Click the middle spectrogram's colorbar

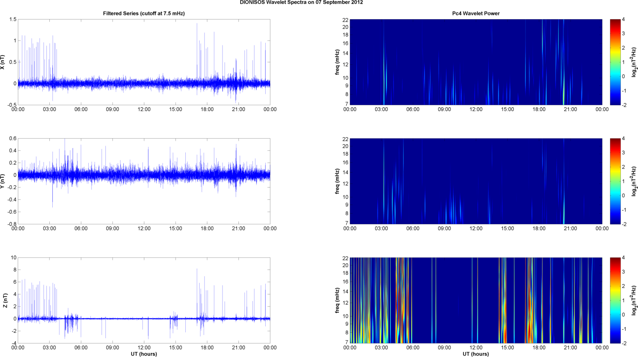[615, 181]
